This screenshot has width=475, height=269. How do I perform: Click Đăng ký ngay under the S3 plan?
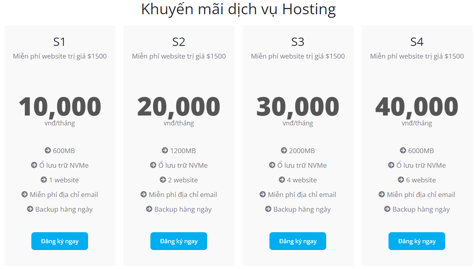tap(298, 241)
